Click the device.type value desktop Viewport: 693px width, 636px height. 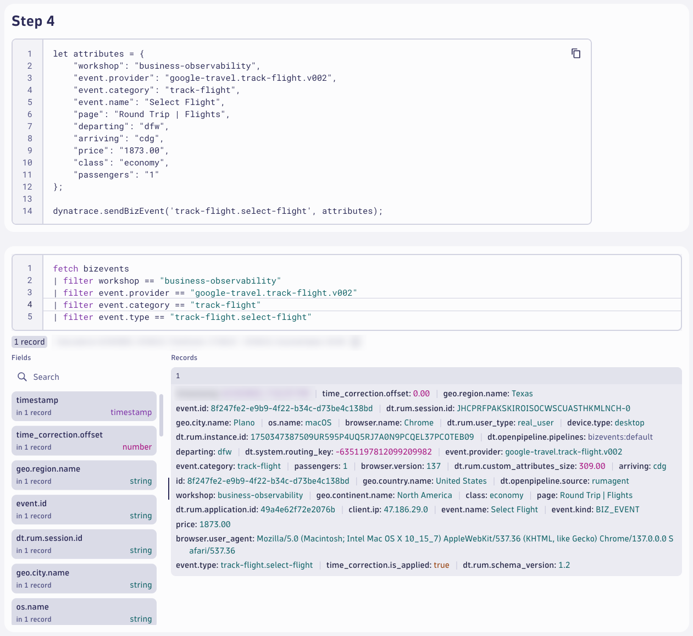pos(629,423)
